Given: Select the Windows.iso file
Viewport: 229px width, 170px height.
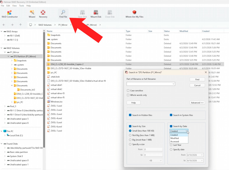Looking at the screenshot, I should click(x=56, y=102).
